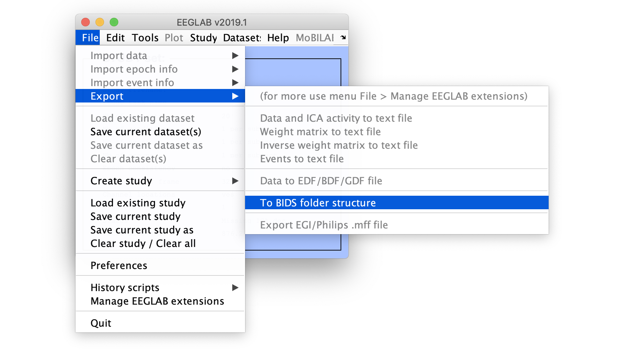Expand the Create study submenu arrow
Viewport: 617px width, 358px height.
click(235, 181)
